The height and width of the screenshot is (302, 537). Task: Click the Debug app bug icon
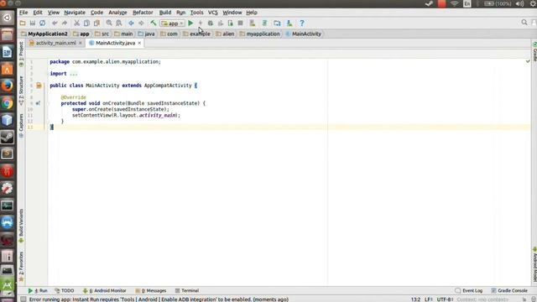(211, 23)
